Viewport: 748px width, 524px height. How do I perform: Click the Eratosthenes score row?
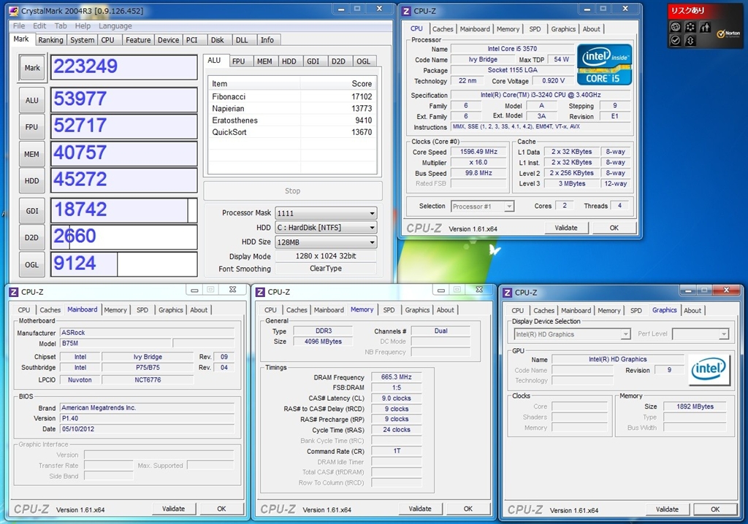click(292, 120)
